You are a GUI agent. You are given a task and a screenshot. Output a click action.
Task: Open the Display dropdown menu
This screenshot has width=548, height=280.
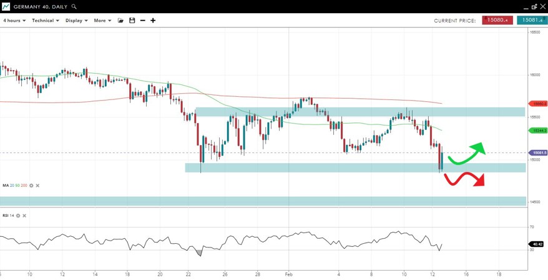tap(76, 21)
